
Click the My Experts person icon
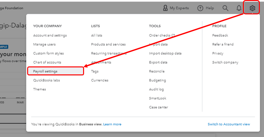click(x=165, y=8)
